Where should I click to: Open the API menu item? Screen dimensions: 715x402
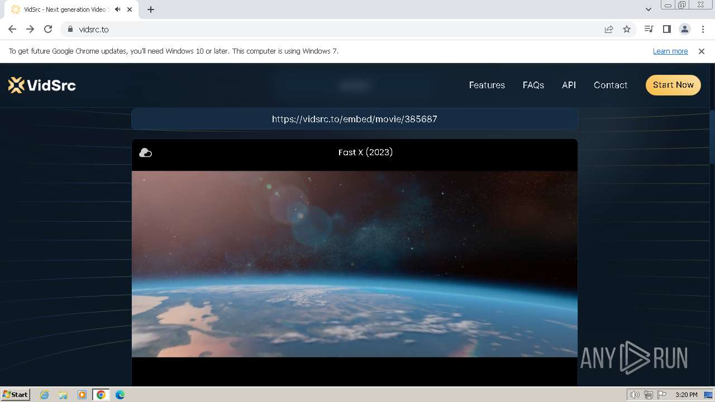pyautogui.click(x=569, y=85)
